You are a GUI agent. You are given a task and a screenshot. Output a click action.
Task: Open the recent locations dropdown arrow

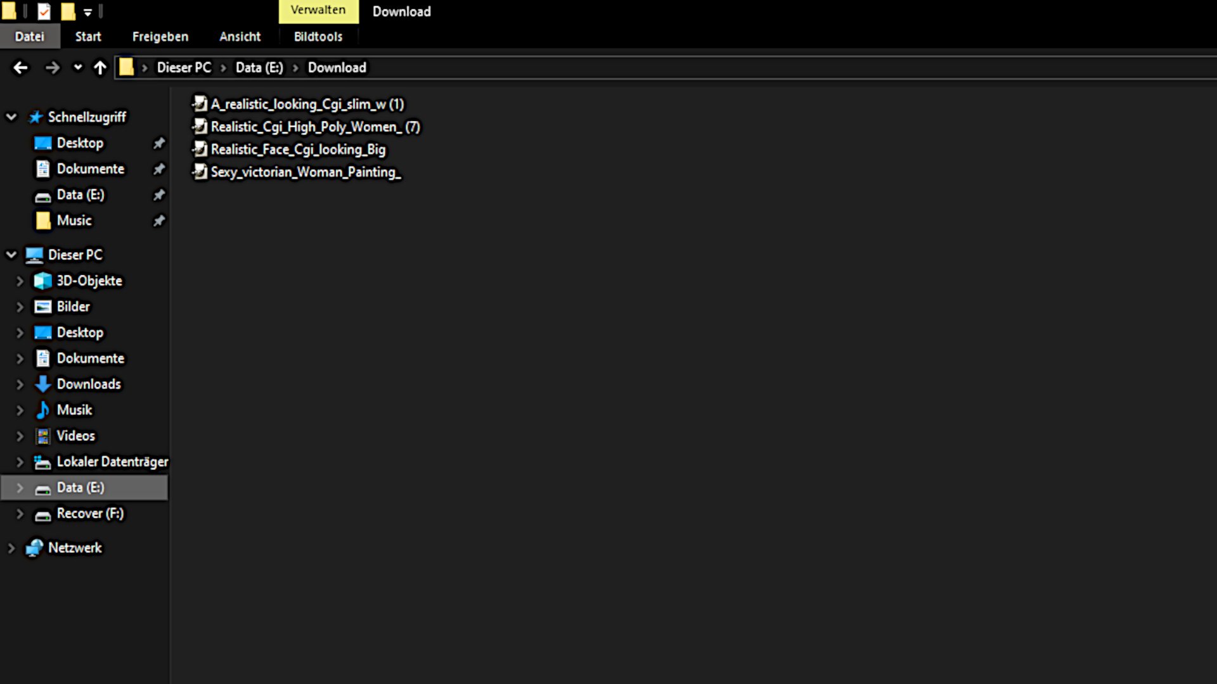click(77, 67)
